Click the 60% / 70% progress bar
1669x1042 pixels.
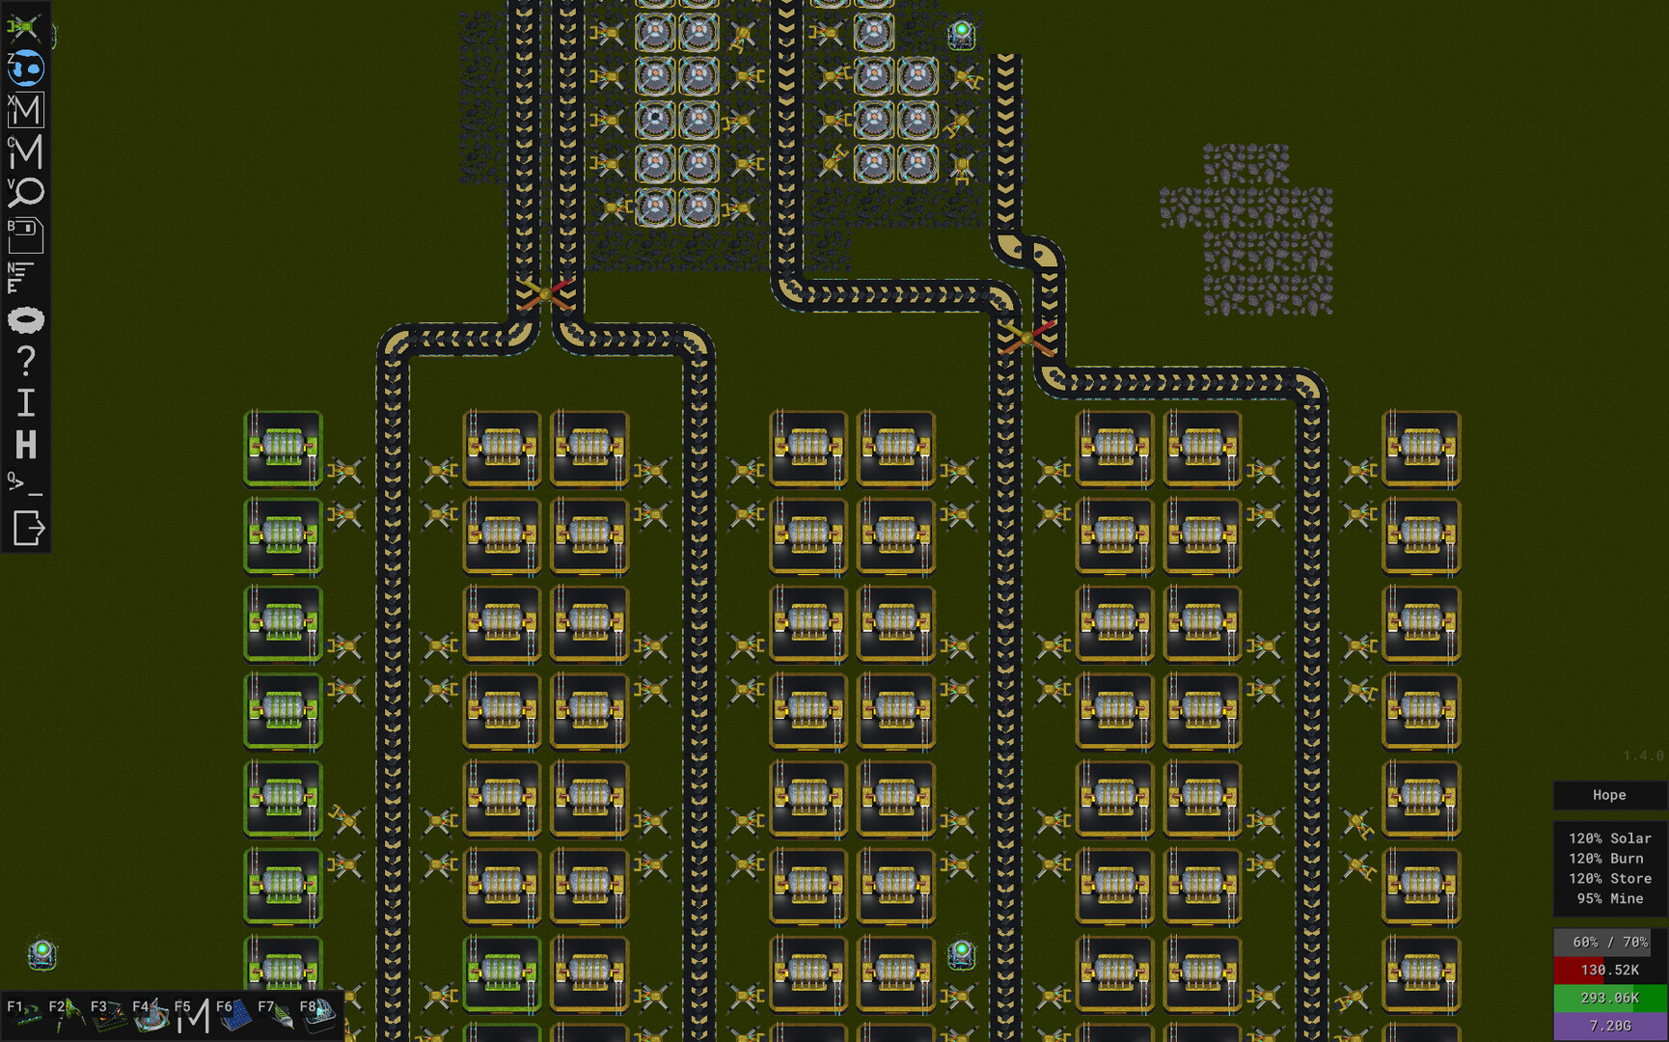(x=1608, y=942)
